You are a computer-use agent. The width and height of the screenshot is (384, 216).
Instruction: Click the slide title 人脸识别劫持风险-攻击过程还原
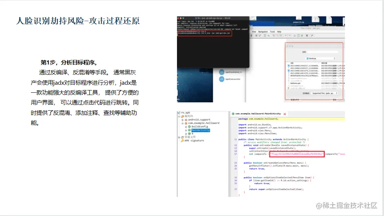[x=78, y=21]
